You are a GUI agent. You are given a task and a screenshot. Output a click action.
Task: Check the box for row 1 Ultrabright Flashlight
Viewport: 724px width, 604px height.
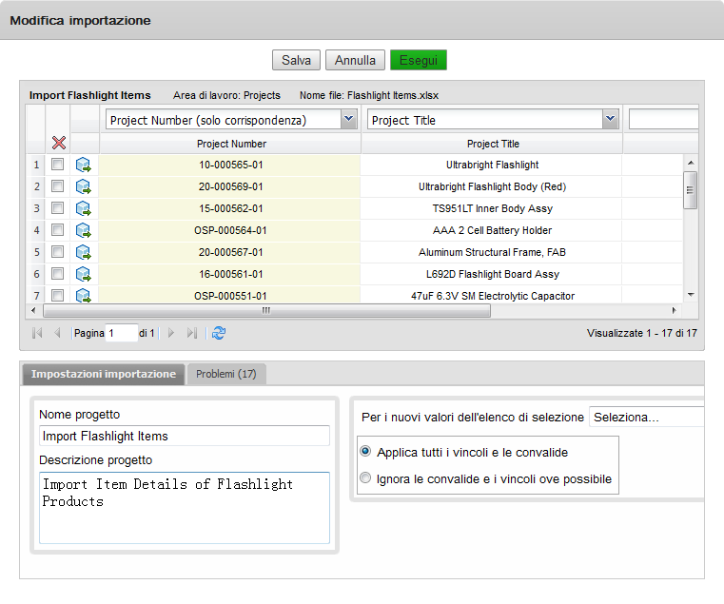tap(57, 165)
